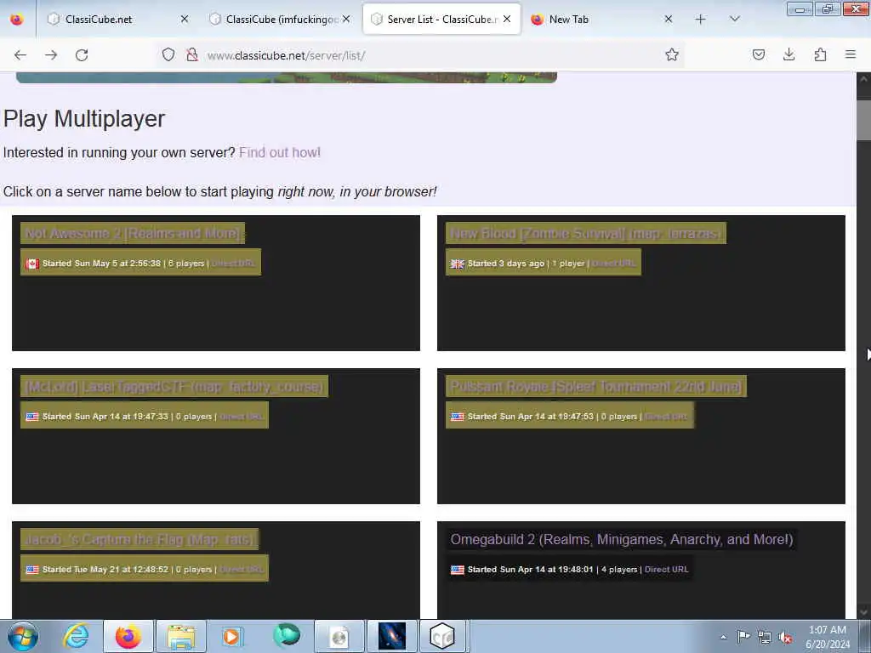This screenshot has width=871, height=653.
Task: Open Direct URL for Puissant Royale
Action: click(x=666, y=417)
